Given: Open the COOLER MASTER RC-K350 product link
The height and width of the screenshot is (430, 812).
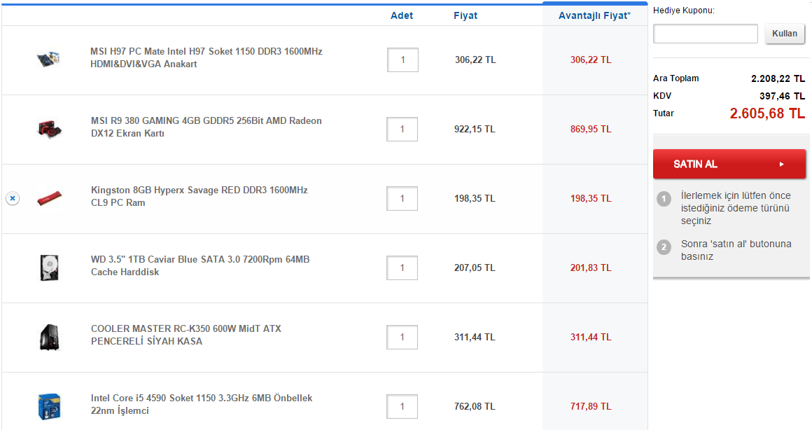Looking at the screenshot, I should click(x=185, y=335).
